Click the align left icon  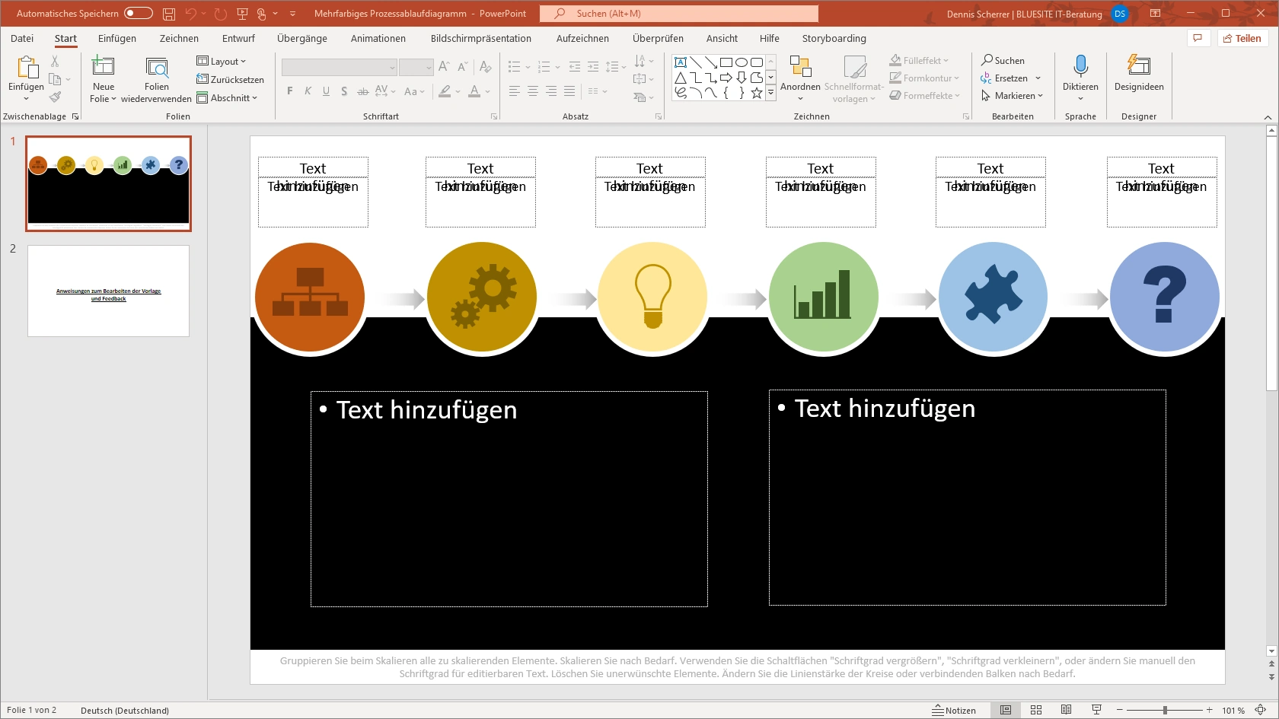tap(515, 91)
